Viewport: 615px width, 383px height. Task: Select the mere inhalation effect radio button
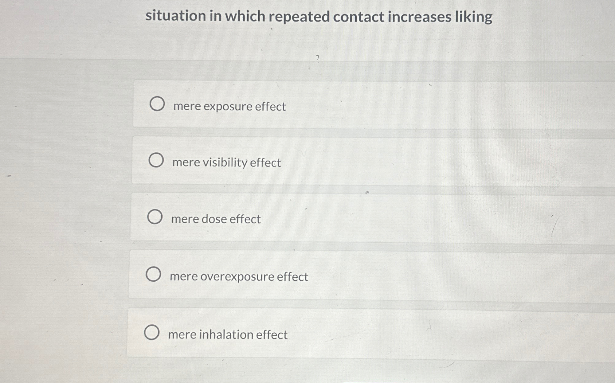click(x=152, y=333)
